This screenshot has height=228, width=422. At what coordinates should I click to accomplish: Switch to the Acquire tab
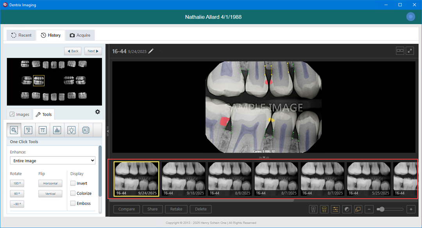tap(80, 35)
